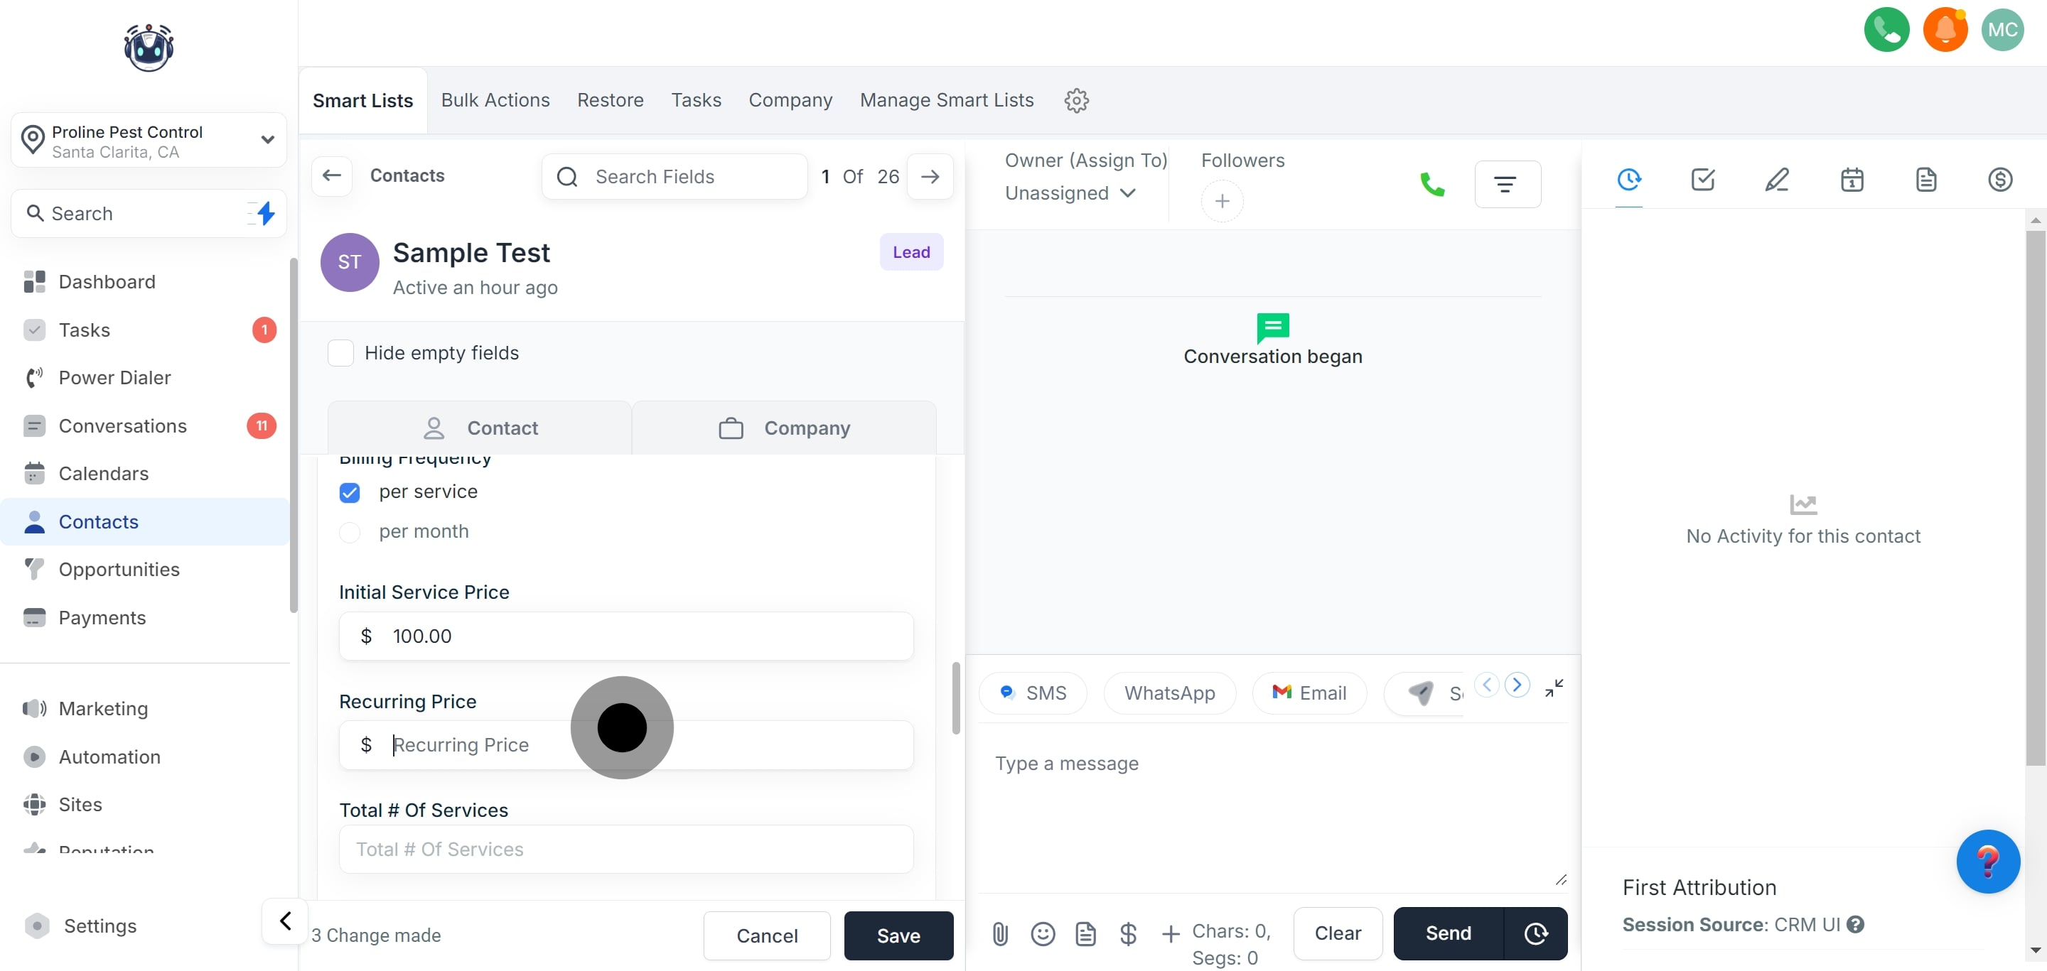Uncheck the per service billing option
Image resolution: width=2047 pixels, height=971 pixels.
pyautogui.click(x=350, y=492)
